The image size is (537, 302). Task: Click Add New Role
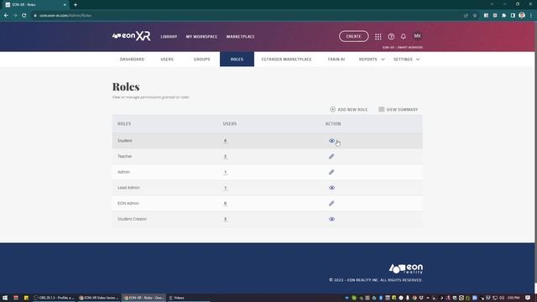tap(349, 110)
